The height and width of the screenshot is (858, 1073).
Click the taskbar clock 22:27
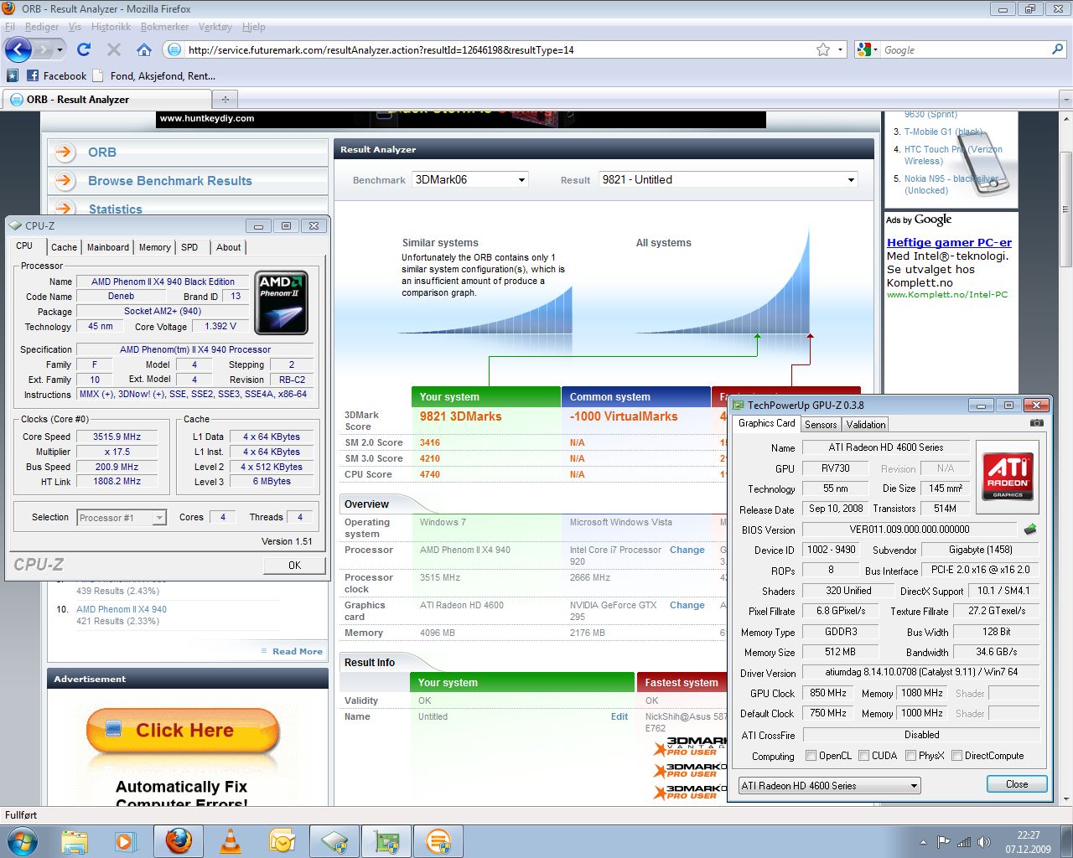click(1029, 835)
